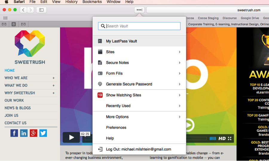Expand the Form Fills submenu arrow
Screen dimensions: 269x161
(x=180, y=73)
